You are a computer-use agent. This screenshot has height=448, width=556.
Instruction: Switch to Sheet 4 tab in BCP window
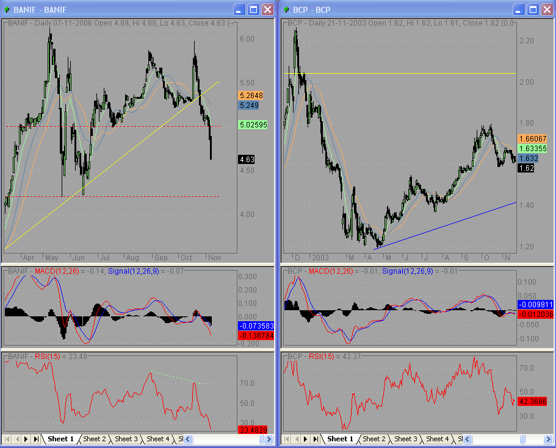pyautogui.click(x=437, y=439)
